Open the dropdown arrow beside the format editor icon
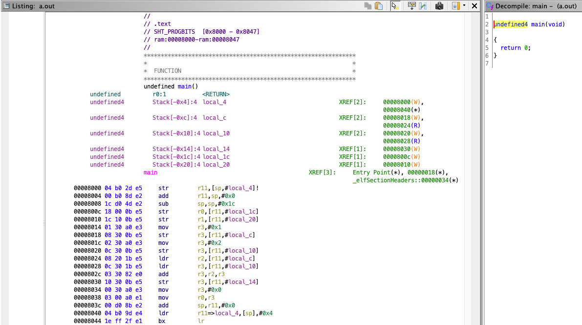The image size is (582, 325). [464, 5]
